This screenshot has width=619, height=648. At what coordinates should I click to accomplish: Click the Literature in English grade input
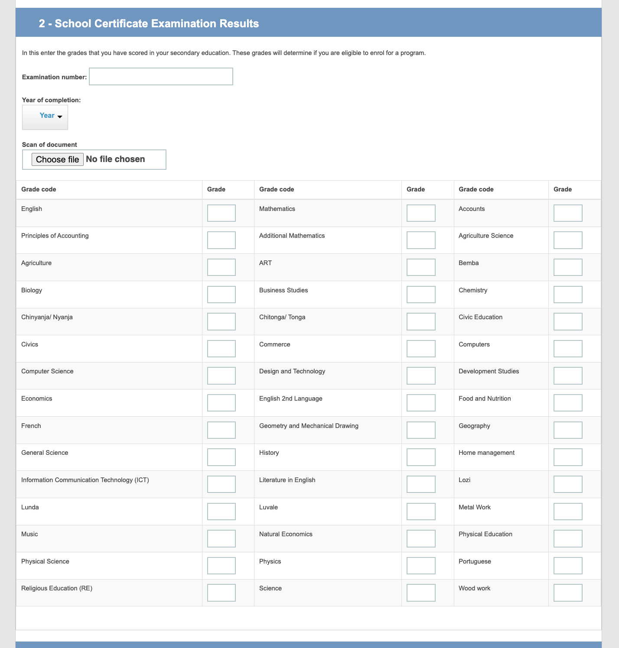420,484
